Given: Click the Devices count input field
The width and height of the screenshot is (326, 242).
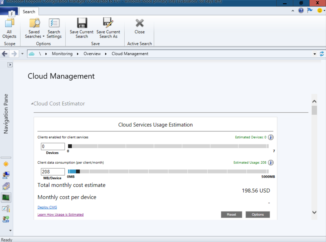Looking at the screenshot, I should 53,146.
